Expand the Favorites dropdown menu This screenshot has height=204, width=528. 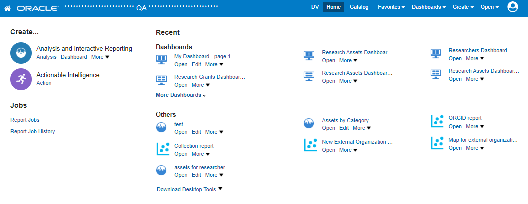[392, 7]
